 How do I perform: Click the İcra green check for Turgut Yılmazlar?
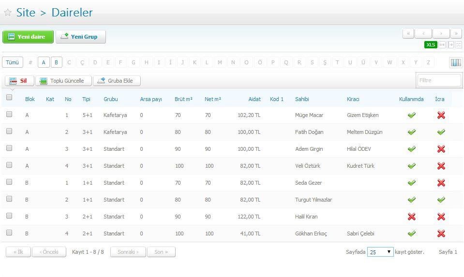pos(441,200)
